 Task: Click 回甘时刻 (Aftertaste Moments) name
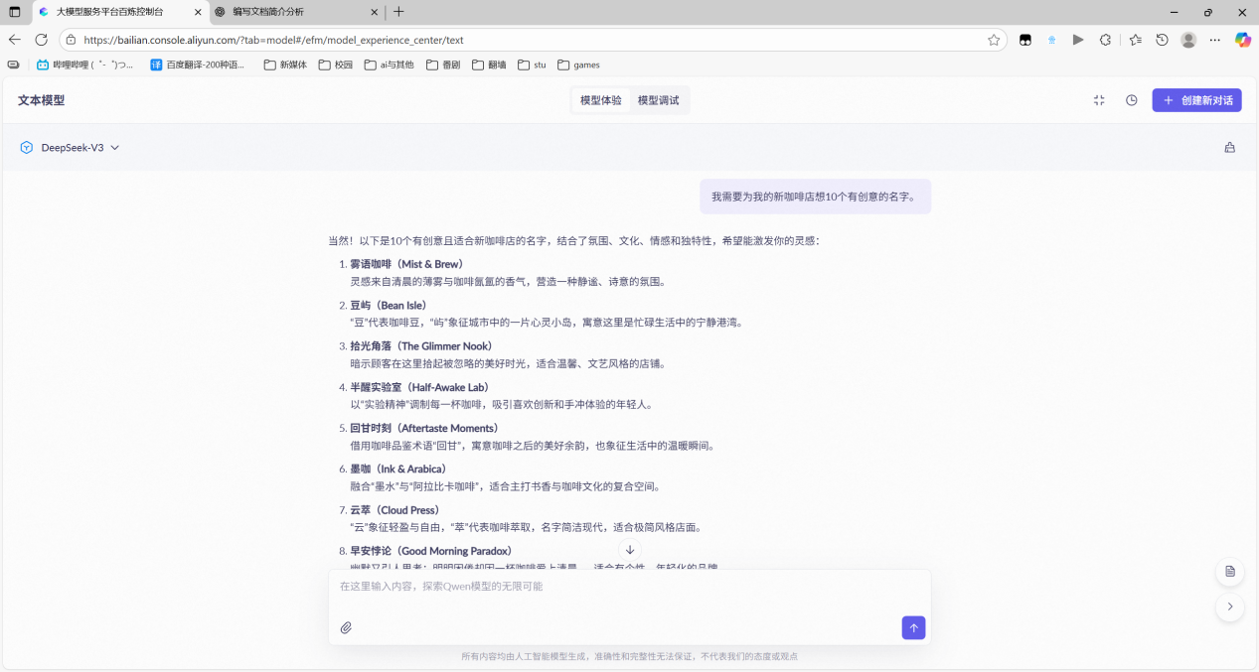(424, 428)
